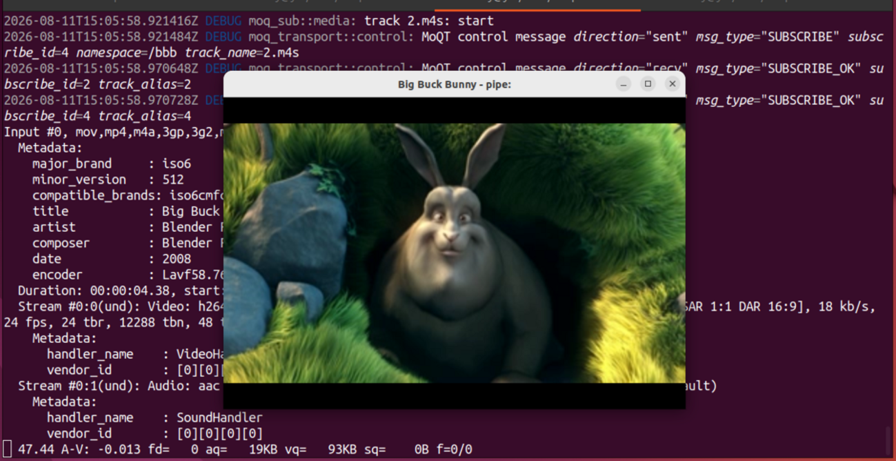Click the '47.44' playback clock in the status line

(36, 449)
